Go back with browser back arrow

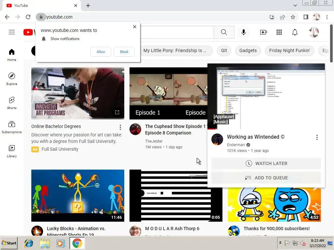coord(7,17)
